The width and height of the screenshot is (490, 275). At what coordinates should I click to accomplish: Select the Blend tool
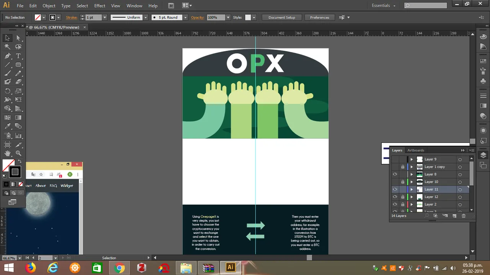click(x=18, y=126)
